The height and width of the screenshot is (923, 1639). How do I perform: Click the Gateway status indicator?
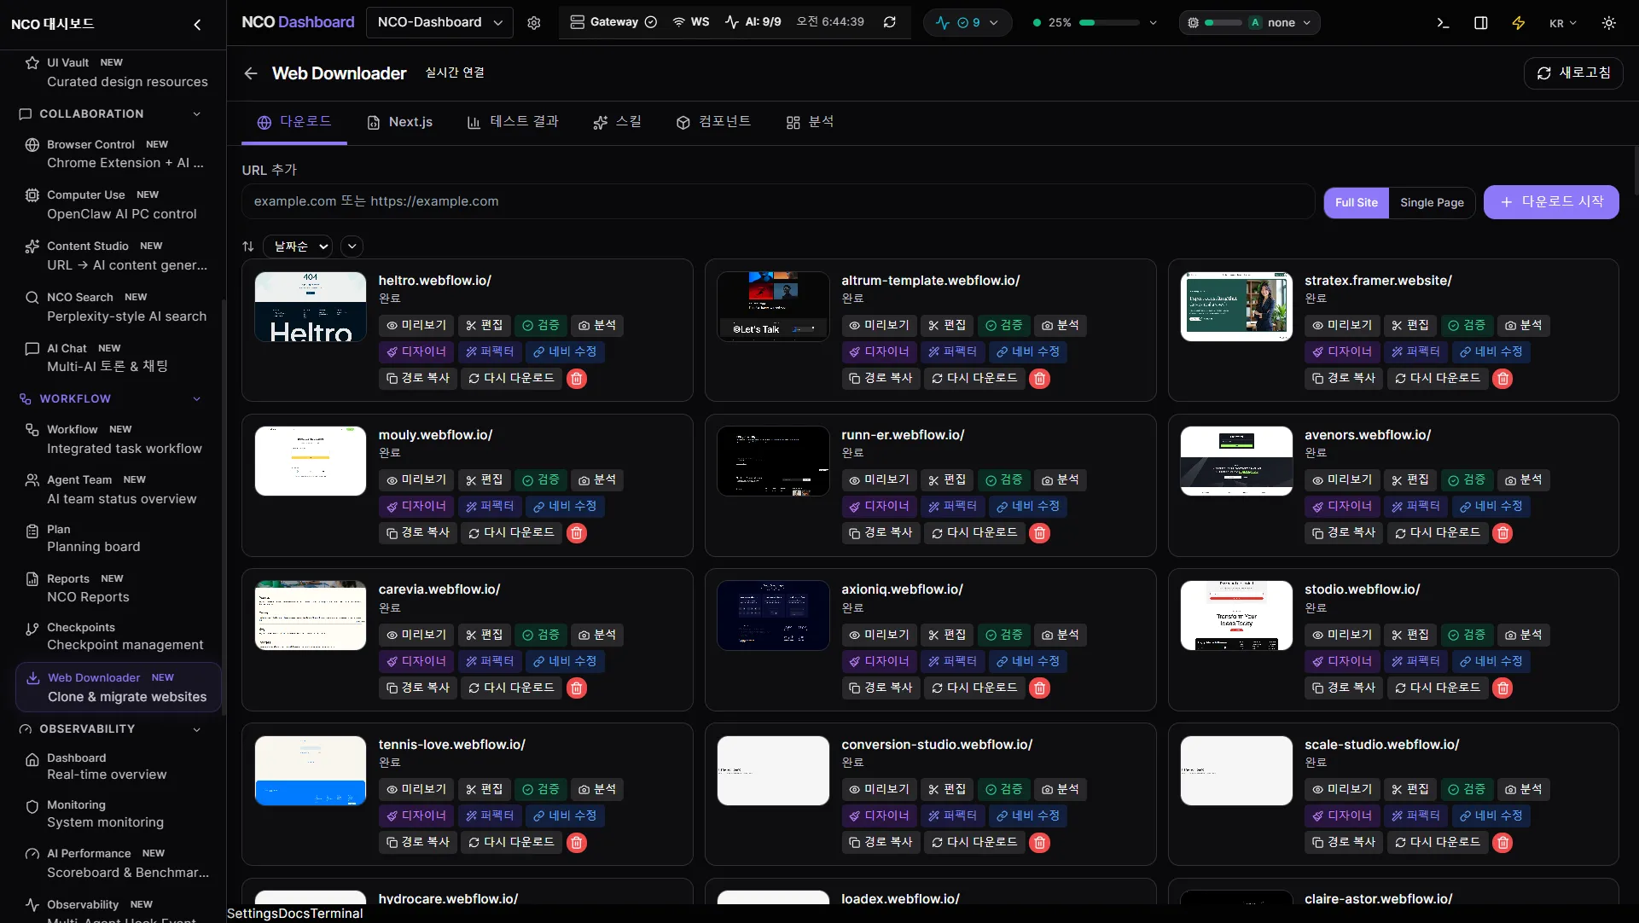click(x=613, y=22)
